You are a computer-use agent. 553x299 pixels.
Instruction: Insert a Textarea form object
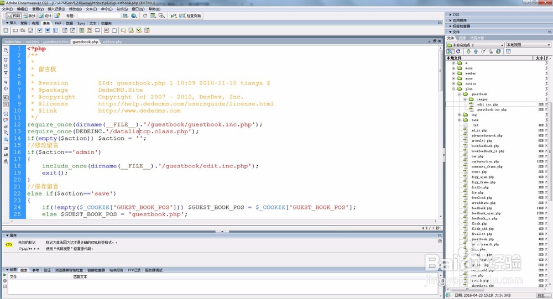click(x=31, y=31)
